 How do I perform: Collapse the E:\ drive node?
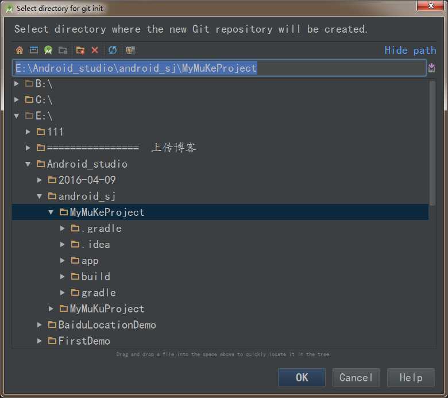pos(16,115)
